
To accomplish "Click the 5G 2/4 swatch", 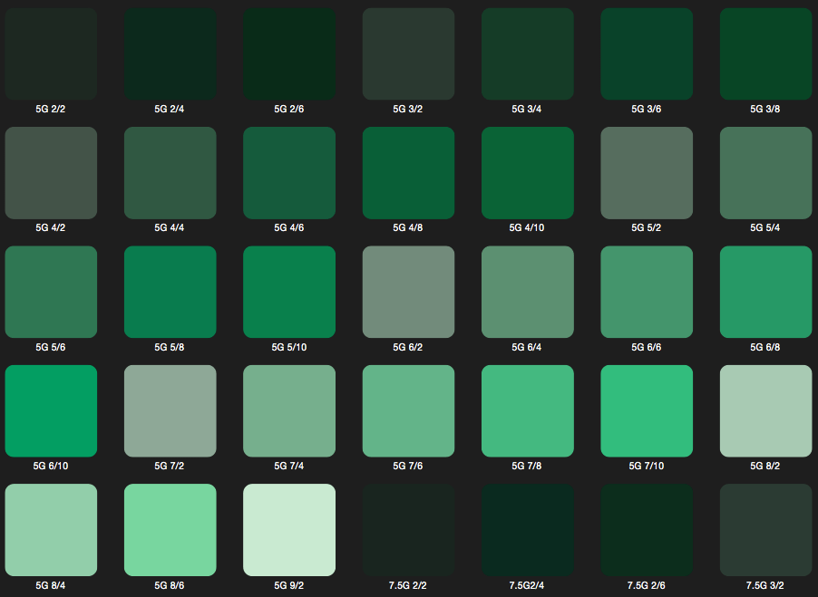I will click(x=170, y=53).
